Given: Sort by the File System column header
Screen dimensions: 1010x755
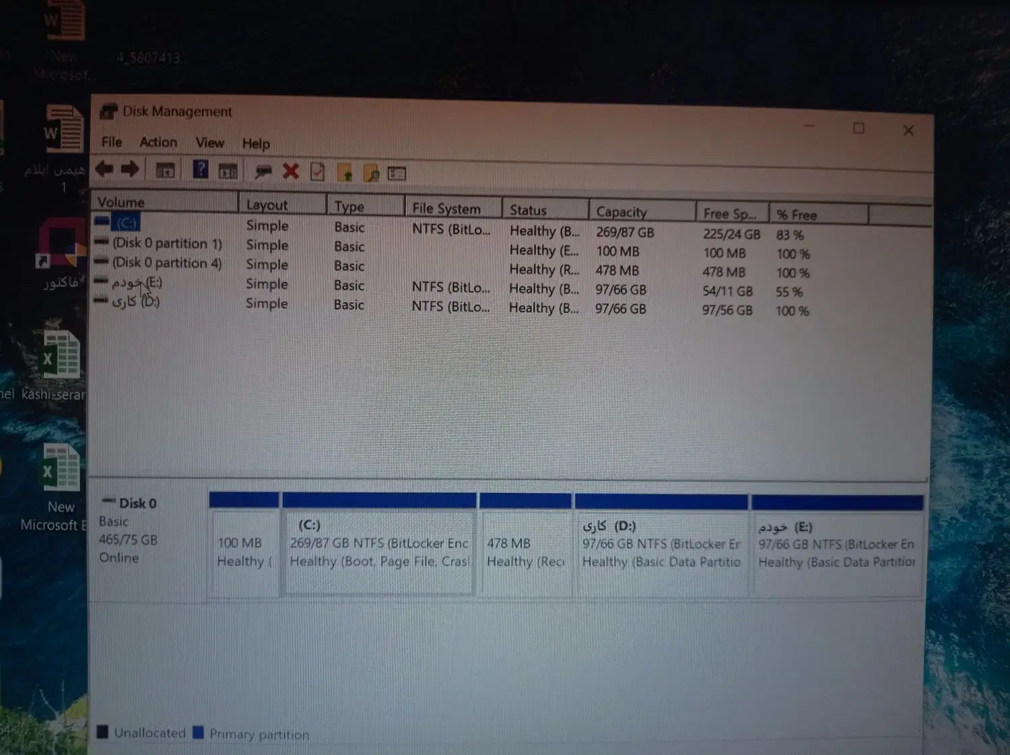Looking at the screenshot, I should point(453,208).
